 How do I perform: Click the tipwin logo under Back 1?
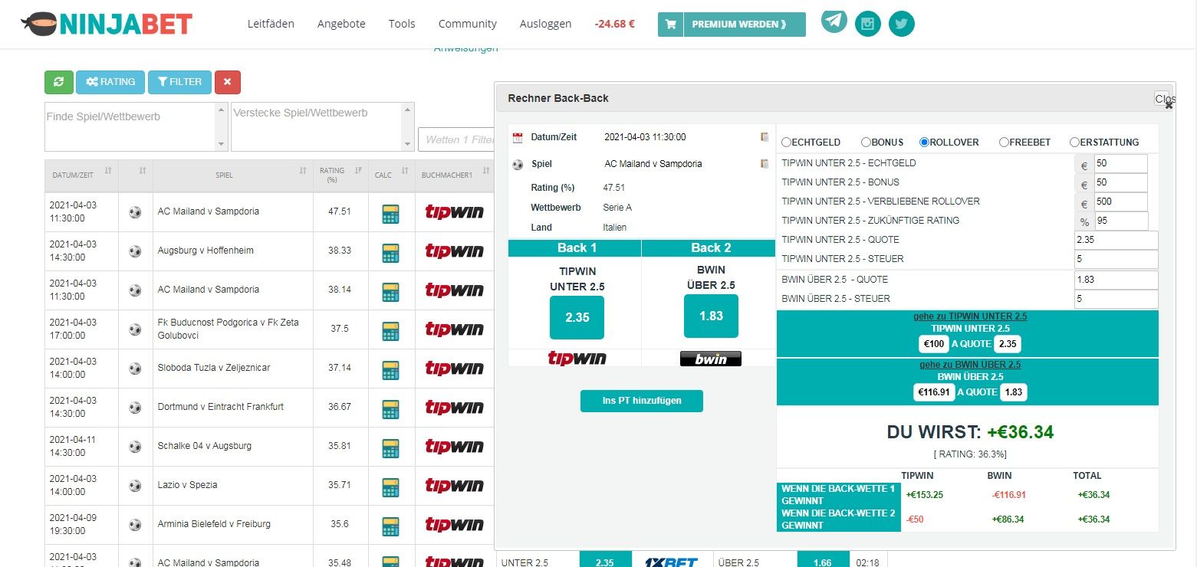click(577, 358)
